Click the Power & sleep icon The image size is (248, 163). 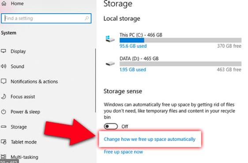4,112
